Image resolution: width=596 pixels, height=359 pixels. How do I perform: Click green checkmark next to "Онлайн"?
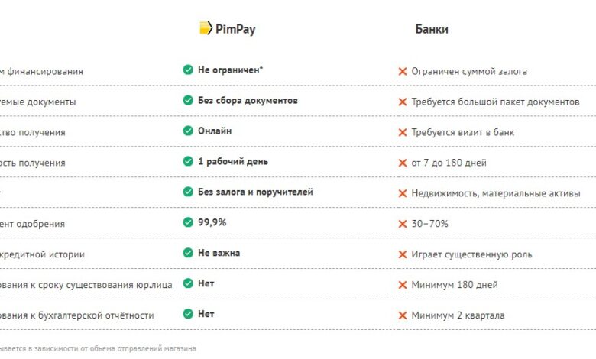(188, 131)
